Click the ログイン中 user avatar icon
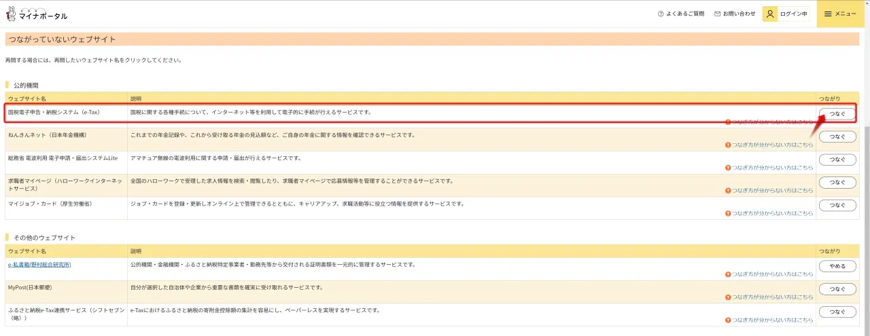 (x=770, y=14)
